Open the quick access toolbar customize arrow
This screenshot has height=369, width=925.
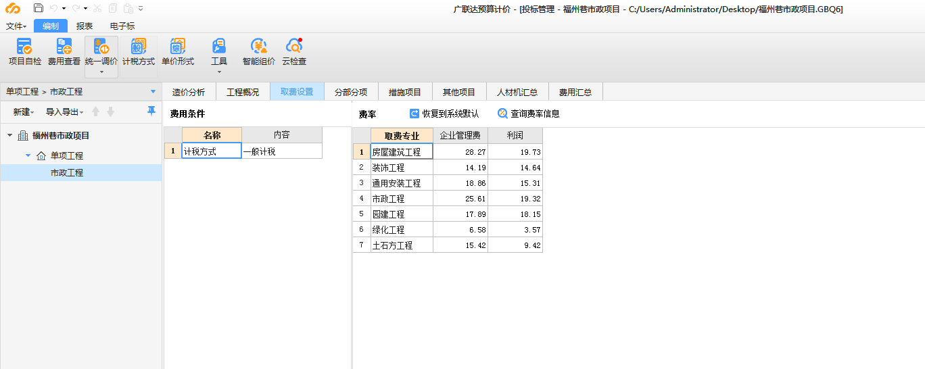141,9
